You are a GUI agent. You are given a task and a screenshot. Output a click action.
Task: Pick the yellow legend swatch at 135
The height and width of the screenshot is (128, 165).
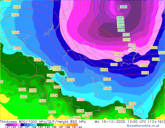click(55, 125)
